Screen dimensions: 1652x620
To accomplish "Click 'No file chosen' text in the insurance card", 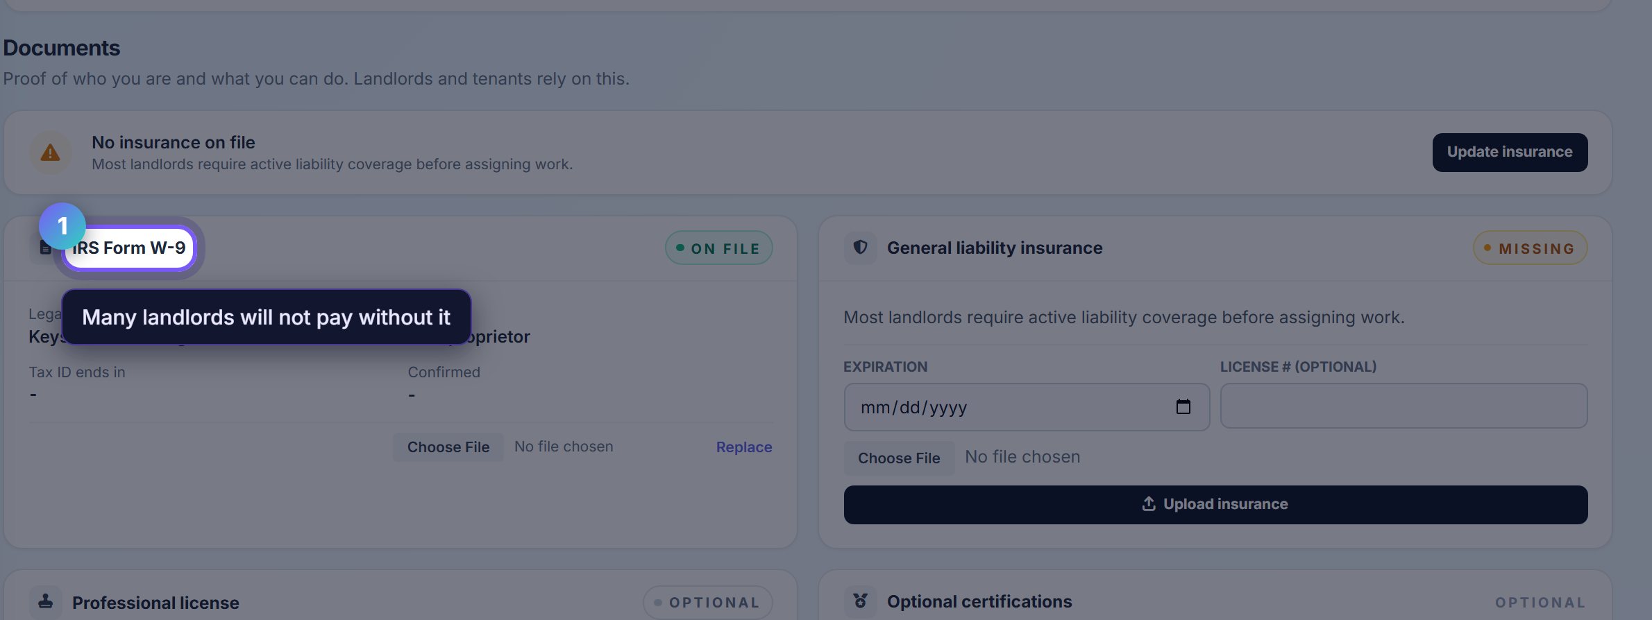I will (x=1022, y=457).
